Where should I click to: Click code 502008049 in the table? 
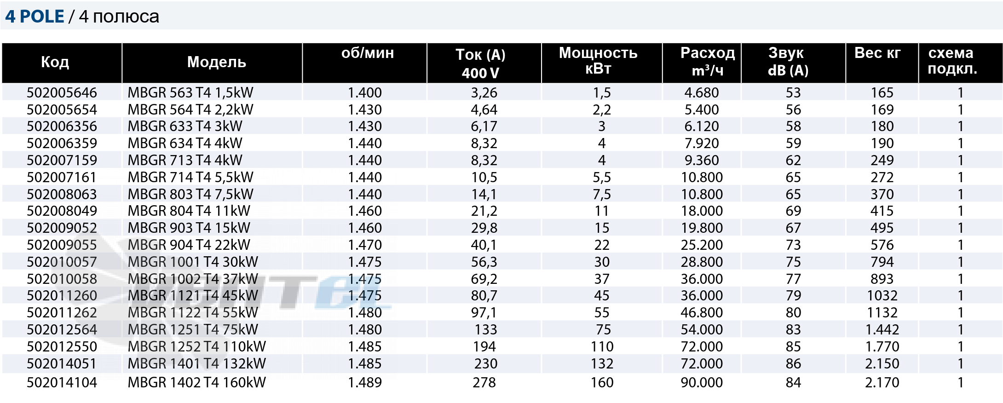point(62,211)
